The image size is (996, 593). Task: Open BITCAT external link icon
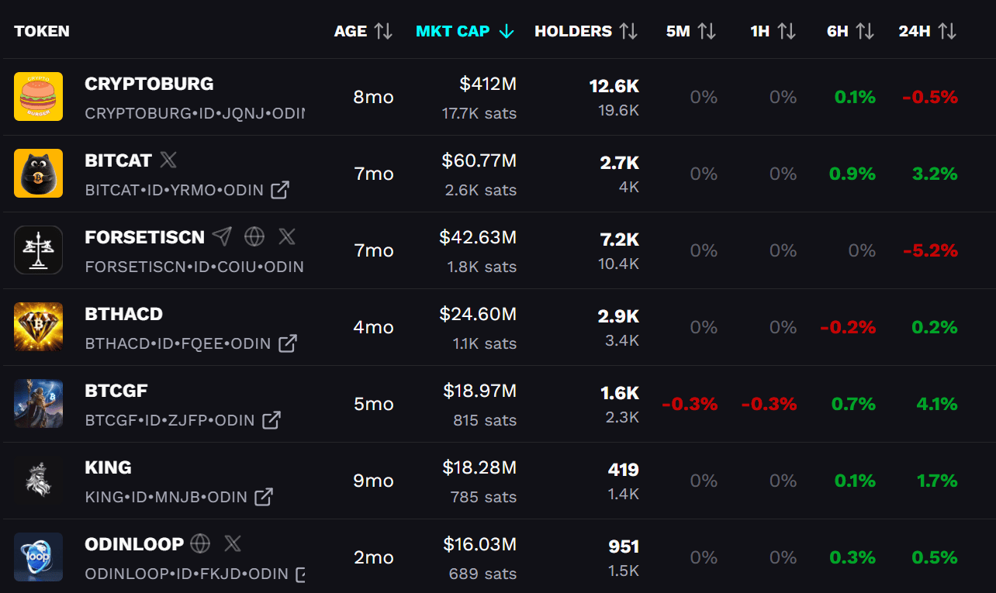tap(280, 189)
